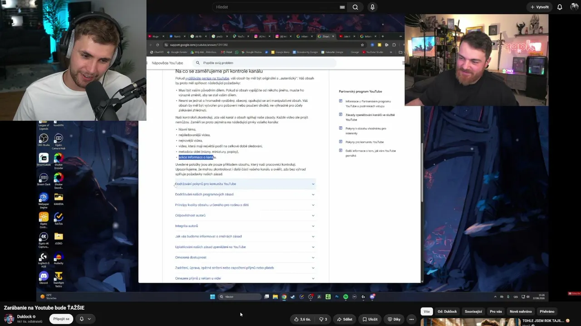581x326 pixels.
Task: Reload the page in Chrome toolbar
Action: (x=158, y=45)
